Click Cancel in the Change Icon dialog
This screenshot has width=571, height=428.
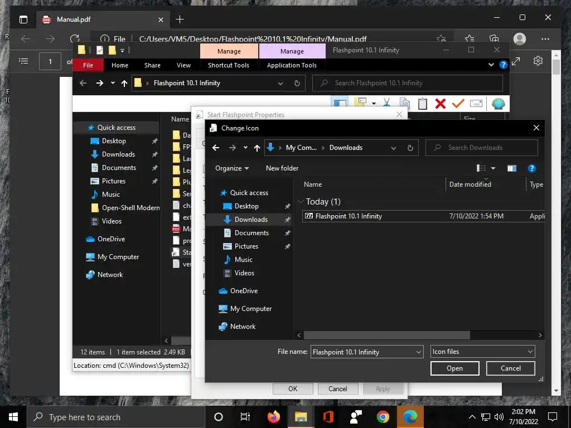click(511, 368)
